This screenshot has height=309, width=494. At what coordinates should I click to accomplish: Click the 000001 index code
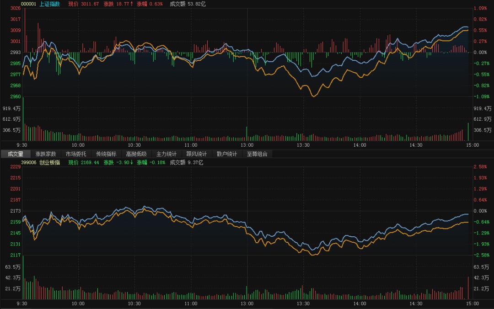28,4
